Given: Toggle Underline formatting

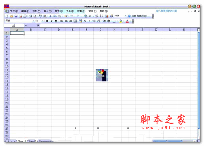Looking at the screenshot, I should [x=56, y=21].
